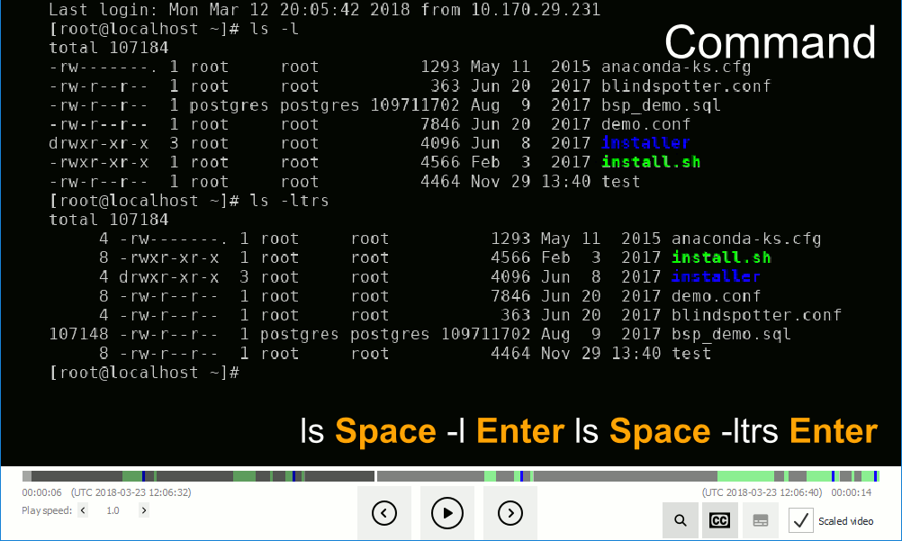This screenshot has height=541, width=902.
Task: Click the total duration 00:00:14 label
Action: [x=851, y=492]
